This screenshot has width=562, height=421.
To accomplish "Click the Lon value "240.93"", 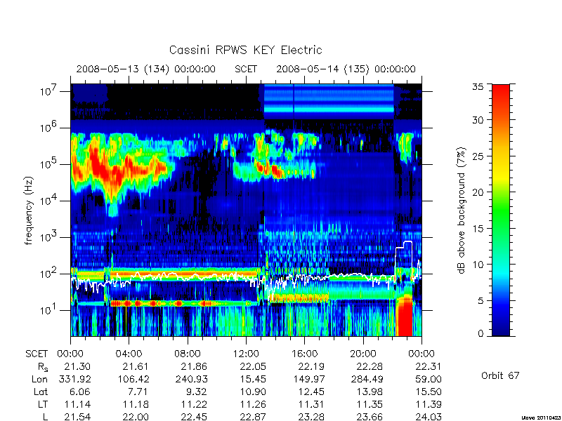I will (191, 379).
